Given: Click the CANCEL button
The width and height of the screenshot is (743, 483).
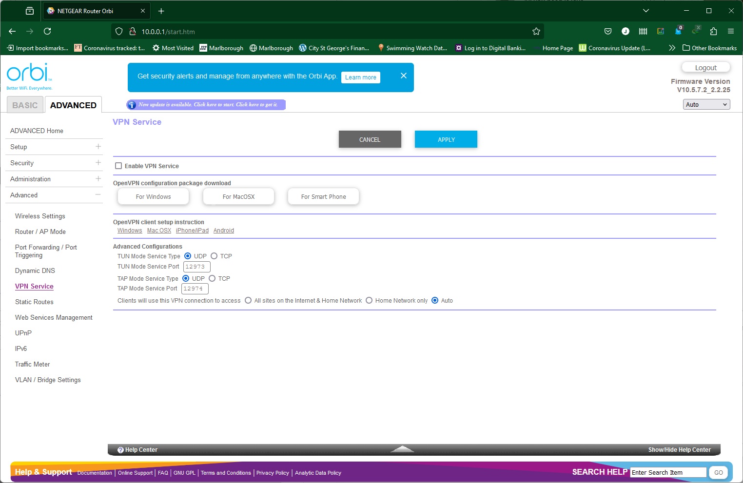Looking at the screenshot, I should click(x=370, y=139).
